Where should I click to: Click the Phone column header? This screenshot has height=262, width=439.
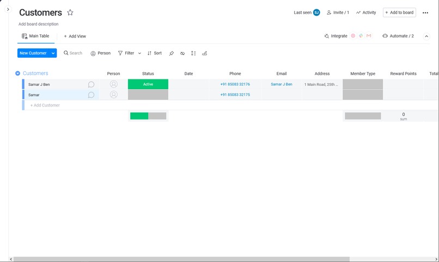pos(235,74)
